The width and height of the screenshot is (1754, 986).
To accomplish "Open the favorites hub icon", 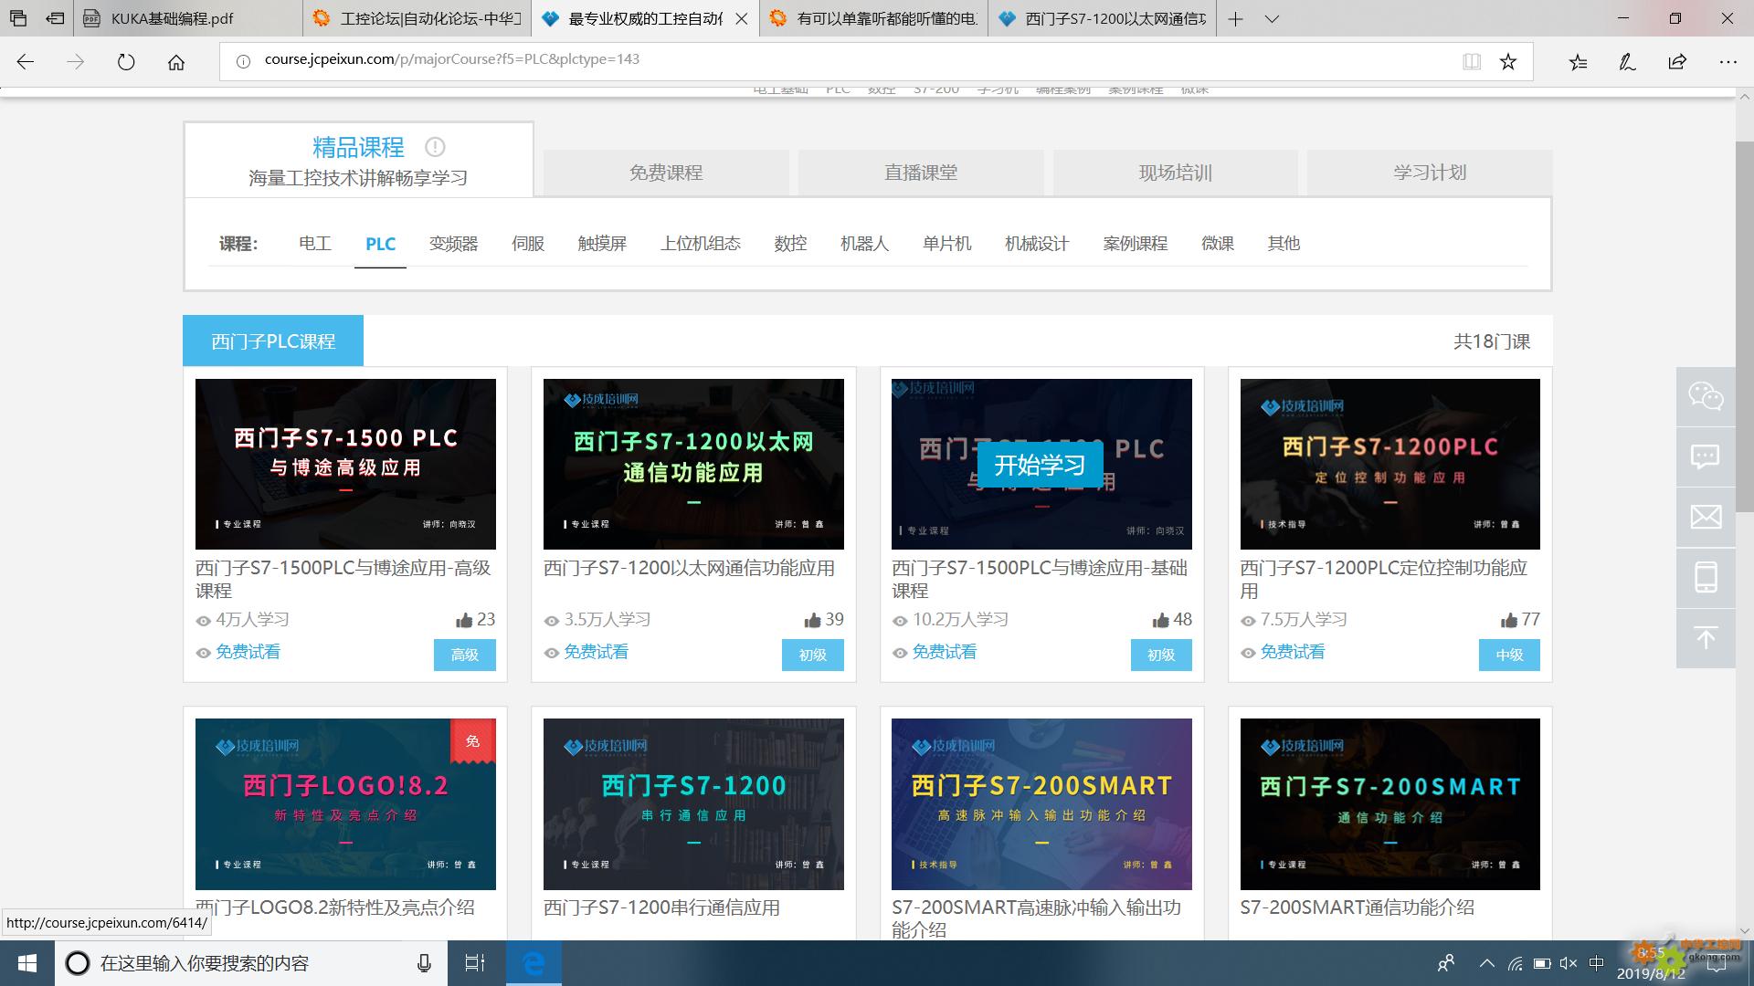I will click(x=1579, y=62).
